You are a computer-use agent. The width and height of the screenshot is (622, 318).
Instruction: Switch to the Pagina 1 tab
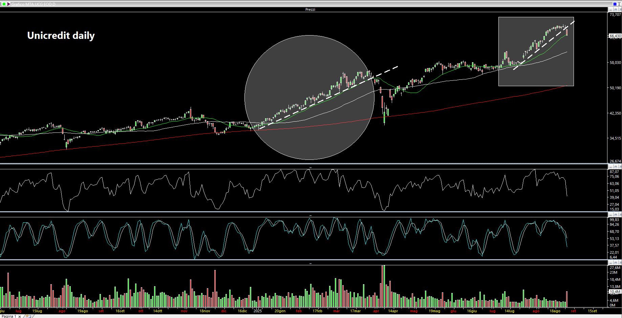[x=9, y=316]
